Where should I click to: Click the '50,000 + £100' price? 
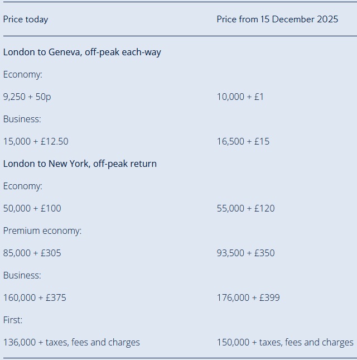pos(32,209)
